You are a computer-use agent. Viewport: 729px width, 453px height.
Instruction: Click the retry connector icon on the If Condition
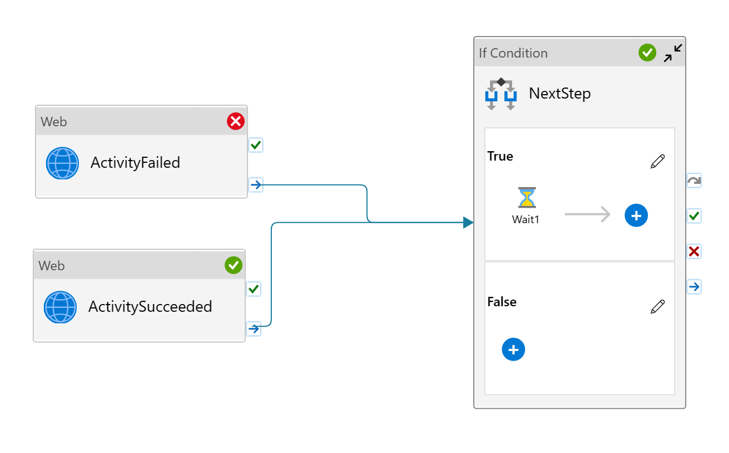pyautogui.click(x=693, y=180)
